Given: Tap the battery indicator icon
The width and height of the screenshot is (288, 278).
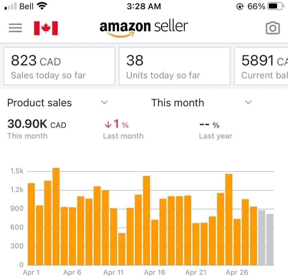Looking at the screenshot, I should [275, 6].
